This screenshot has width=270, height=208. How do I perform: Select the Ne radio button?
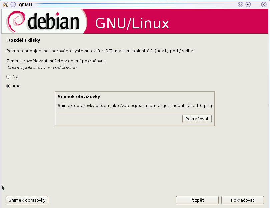8,77
